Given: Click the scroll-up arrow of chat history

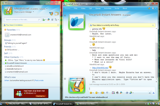Looking at the screenshot, I should [x=156, y=29].
